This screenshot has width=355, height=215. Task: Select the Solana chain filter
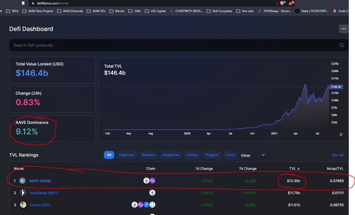[x=192, y=155]
